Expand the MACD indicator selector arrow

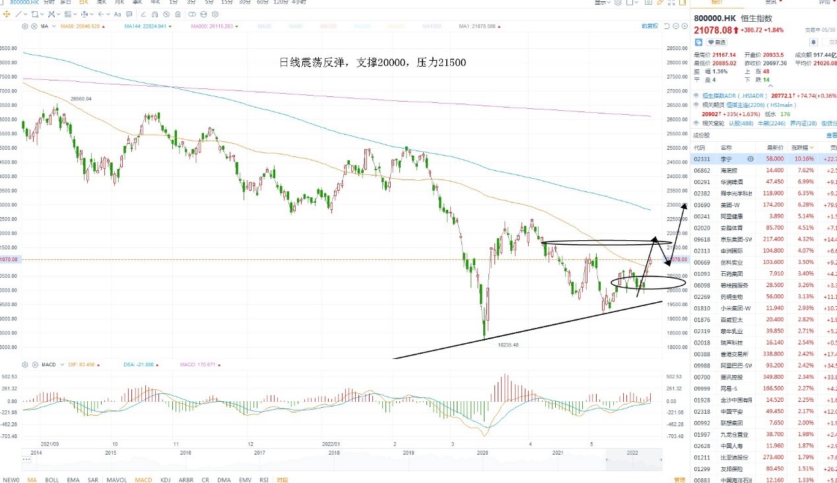coord(62,365)
